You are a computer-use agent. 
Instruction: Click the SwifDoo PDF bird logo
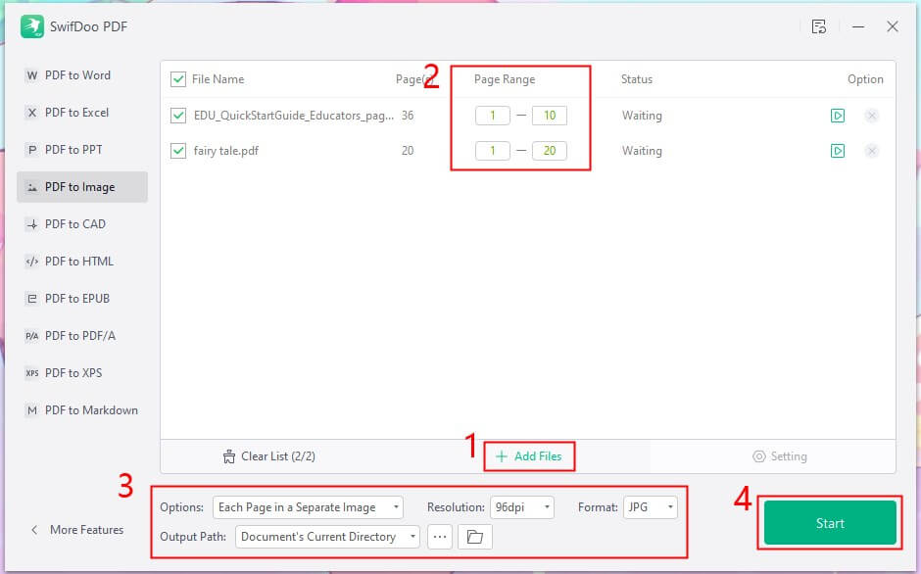tap(31, 26)
